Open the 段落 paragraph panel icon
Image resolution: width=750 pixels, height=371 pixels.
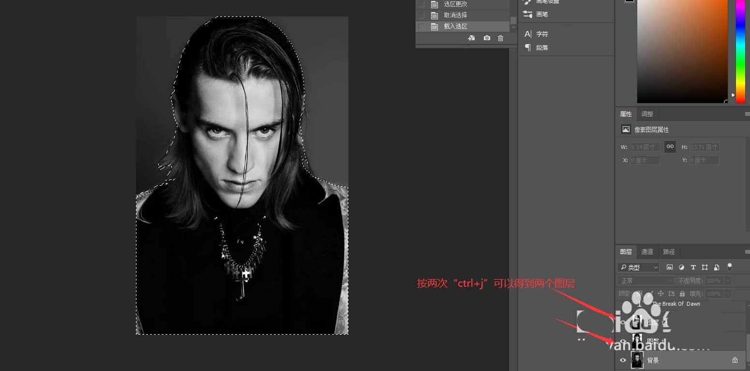pos(528,47)
